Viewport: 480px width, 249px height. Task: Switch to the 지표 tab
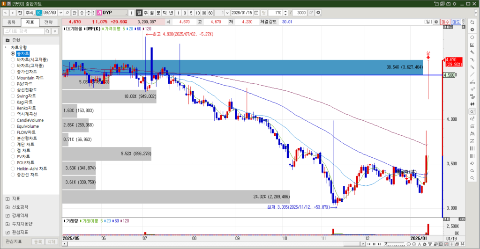point(30,22)
